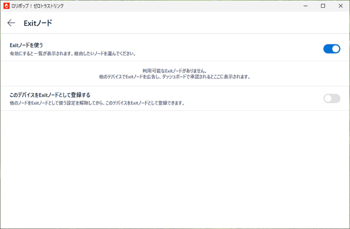Click label このデバイスをExitノードとして登録する
This screenshot has height=229, width=350.
50,95
